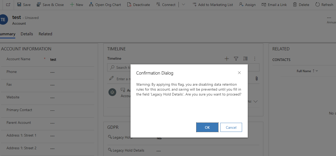The width and height of the screenshot is (336, 156).
Task: Create a New record from command bar
Action: pyautogui.click(x=77, y=5)
